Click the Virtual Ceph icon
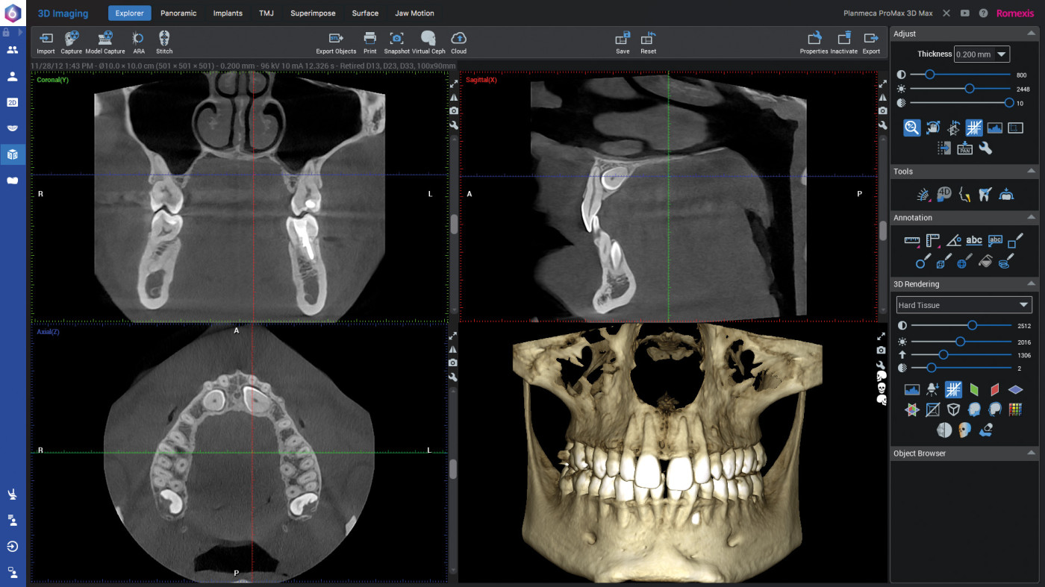This screenshot has width=1045, height=587. point(428,42)
